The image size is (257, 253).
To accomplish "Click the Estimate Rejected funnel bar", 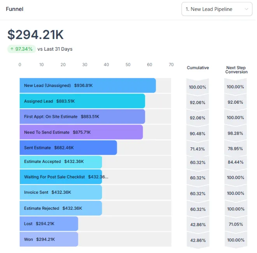I will click(61, 208).
